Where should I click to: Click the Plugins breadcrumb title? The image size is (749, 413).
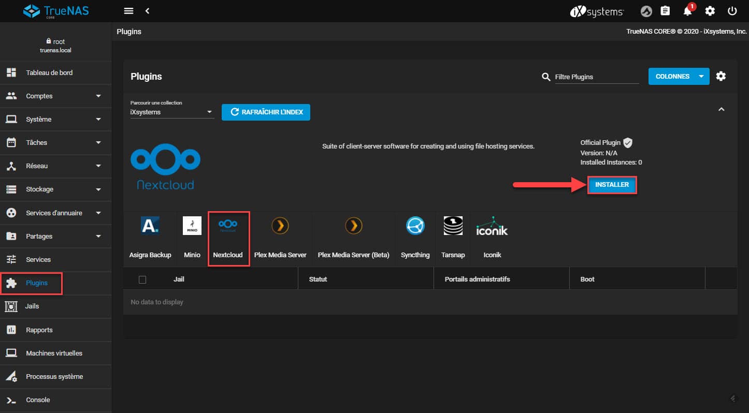click(x=129, y=32)
